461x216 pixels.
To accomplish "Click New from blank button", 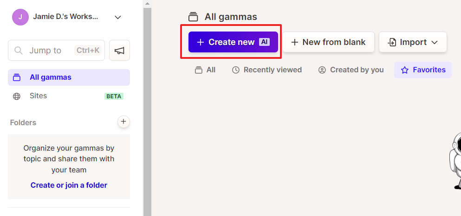I will (x=328, y=42).
